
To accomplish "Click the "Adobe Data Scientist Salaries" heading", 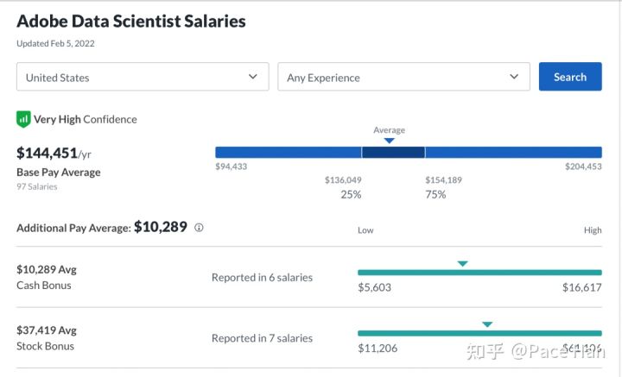I will coord(131,22).
